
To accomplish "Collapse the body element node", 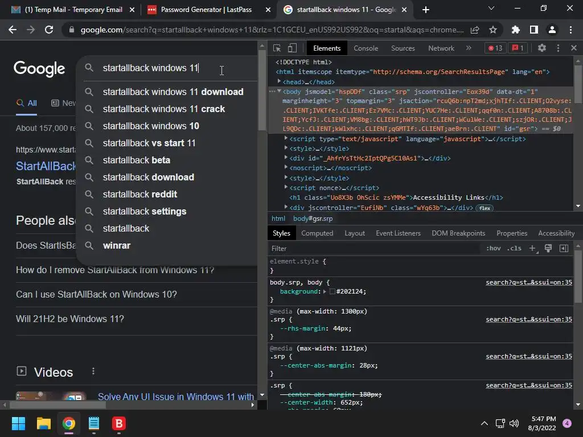I will pos(279,91).
